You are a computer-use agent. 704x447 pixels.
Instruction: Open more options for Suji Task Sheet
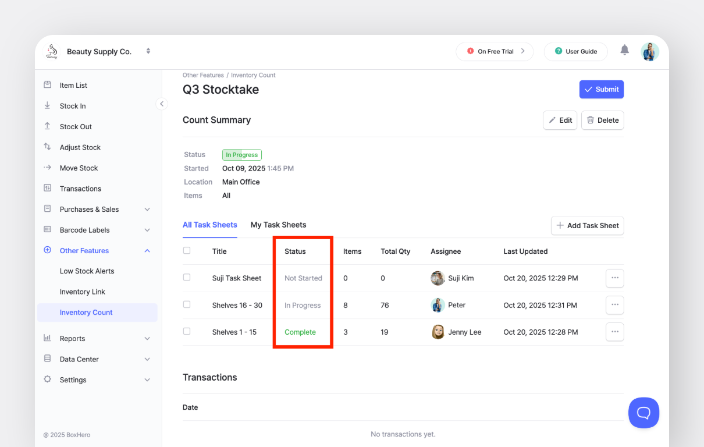click(x=614, y=278)
